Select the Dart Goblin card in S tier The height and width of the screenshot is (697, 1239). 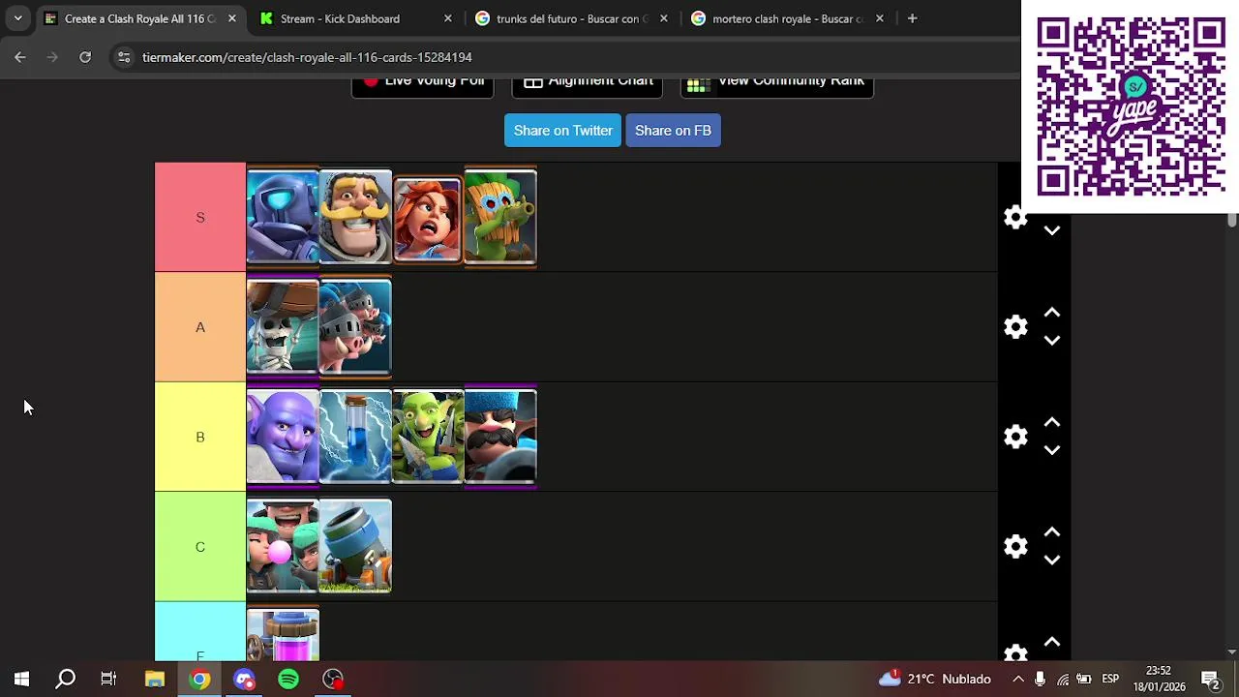[500, 217]
